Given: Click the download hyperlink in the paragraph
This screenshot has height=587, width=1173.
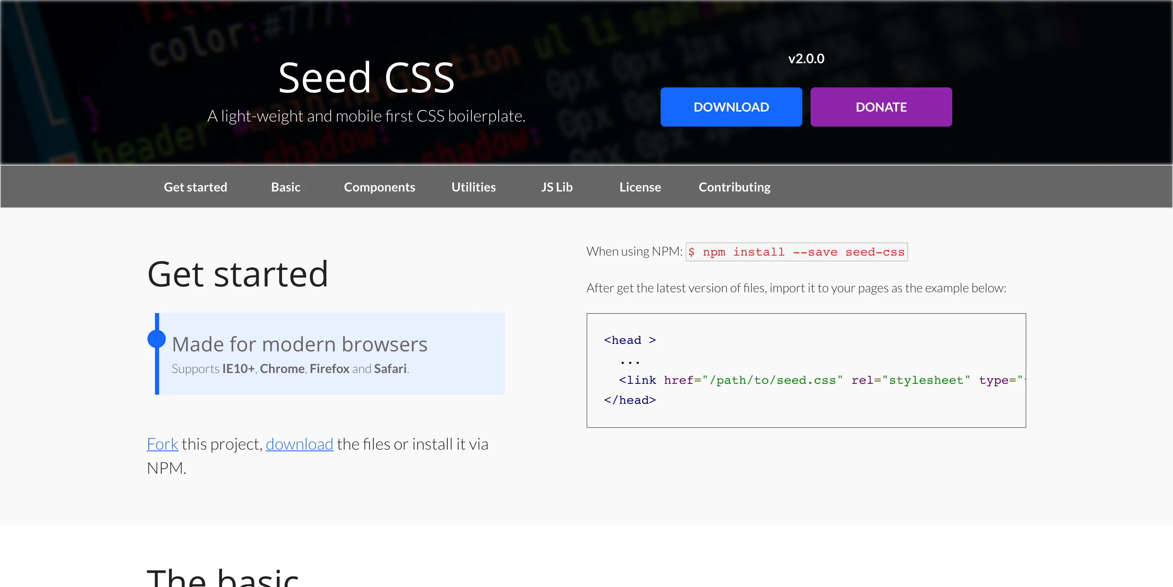Looking at the screenshot, I should tap(299, 444).
